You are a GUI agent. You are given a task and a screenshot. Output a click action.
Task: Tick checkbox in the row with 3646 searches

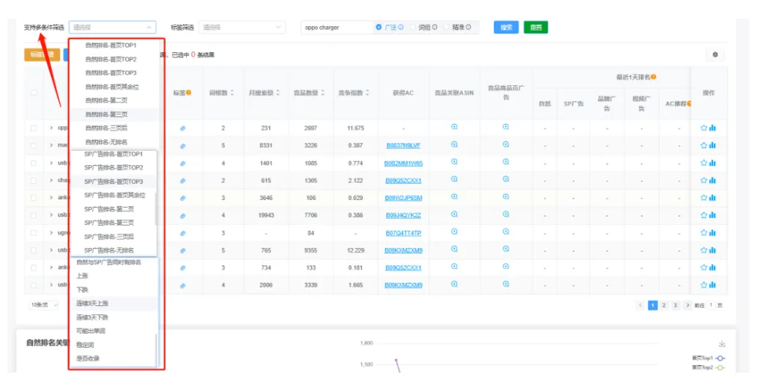34,198
